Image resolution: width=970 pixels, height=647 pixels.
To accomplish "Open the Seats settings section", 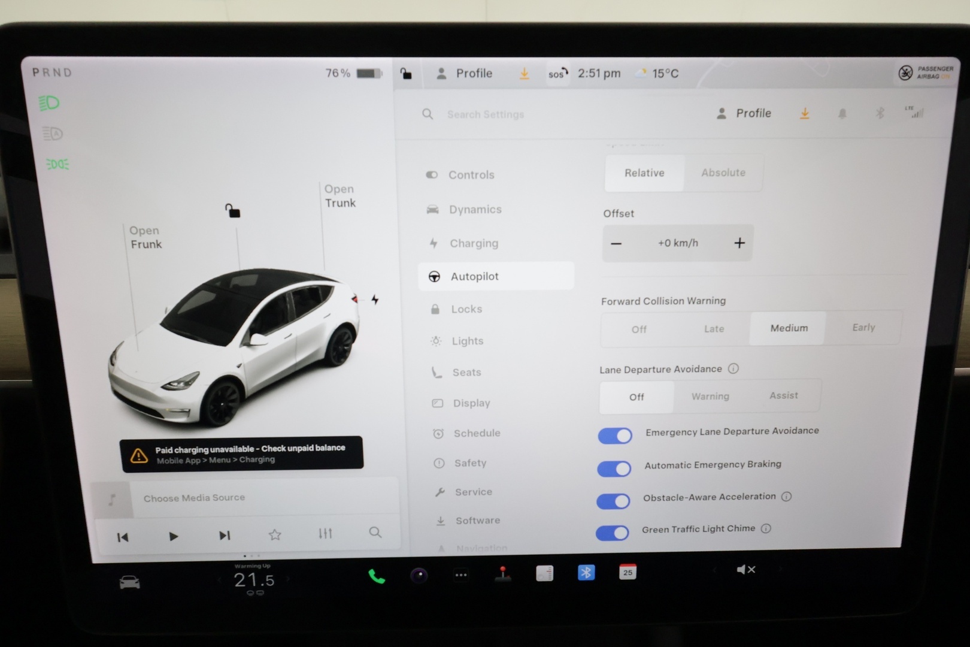I will coord(466,372).
